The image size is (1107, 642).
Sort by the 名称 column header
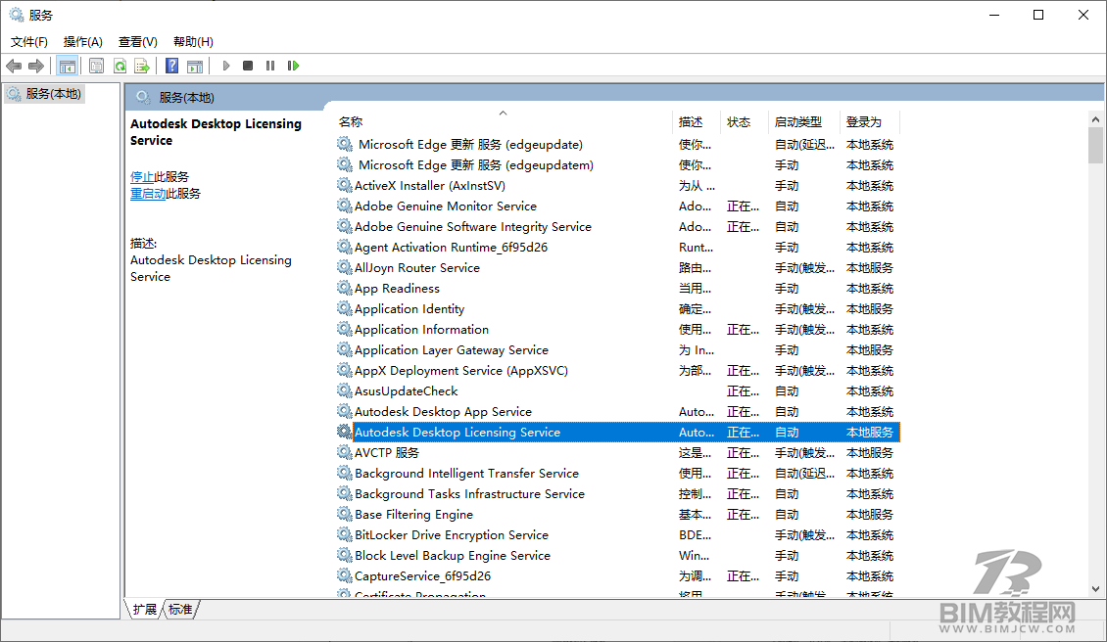(503, 122)
